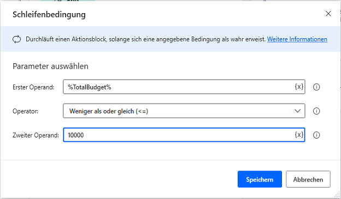This screenshot has height=199, width=341.
Task: Click the Zweiter Operand label
Action: pos(36,135)
